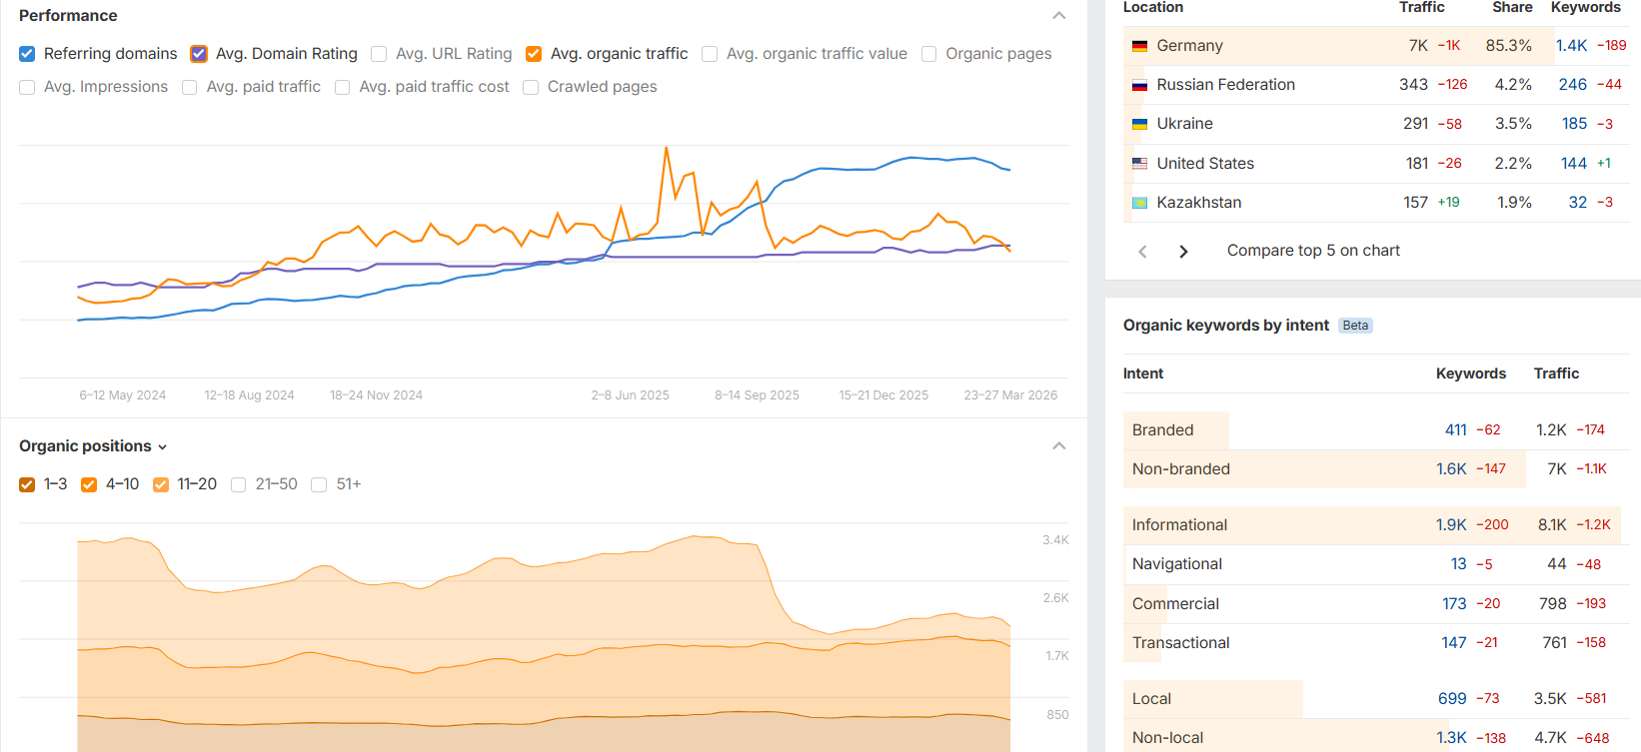Enable the 21–50 positions checkbox
Viewport: 1641px width, 752px height.
click(238, 484)
